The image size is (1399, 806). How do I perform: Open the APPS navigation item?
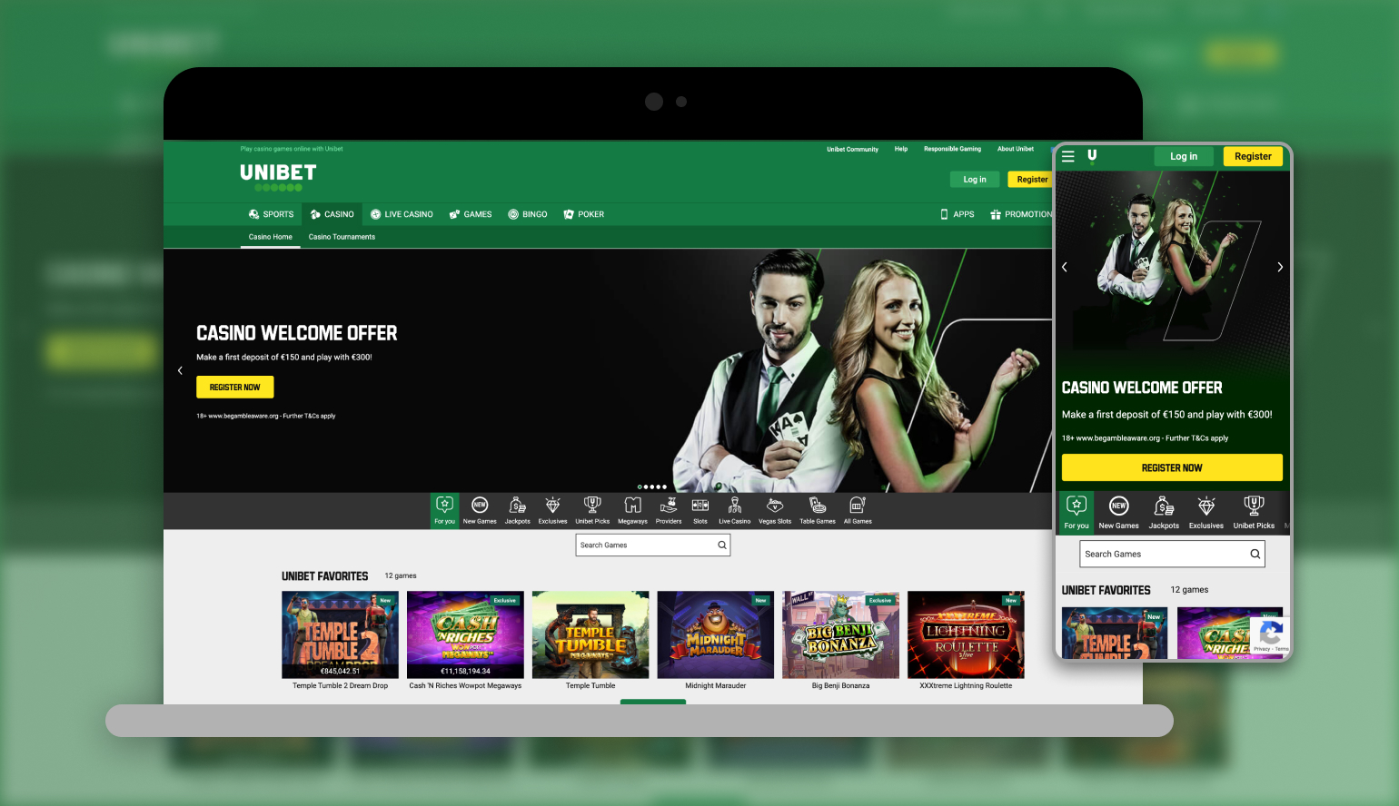[957, 214]
